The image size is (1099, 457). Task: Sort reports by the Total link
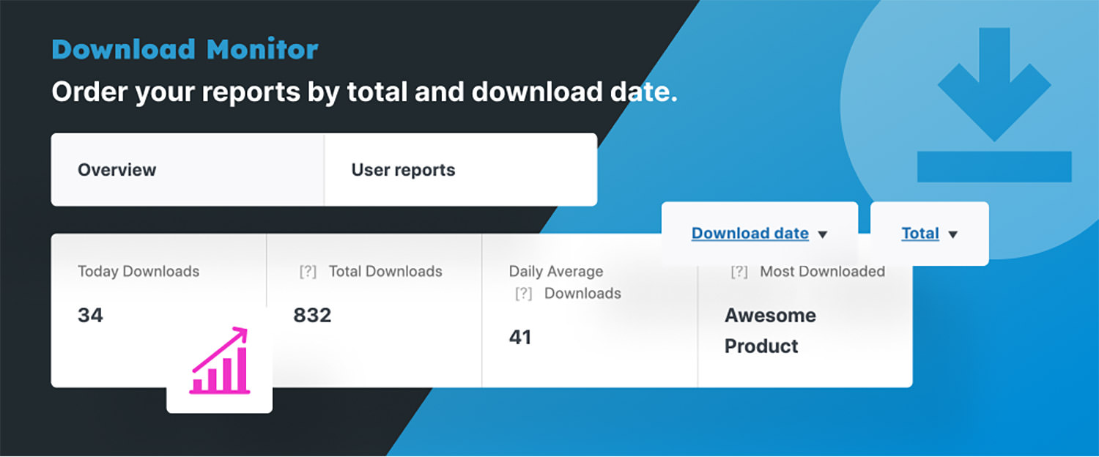tap(920, 234)
